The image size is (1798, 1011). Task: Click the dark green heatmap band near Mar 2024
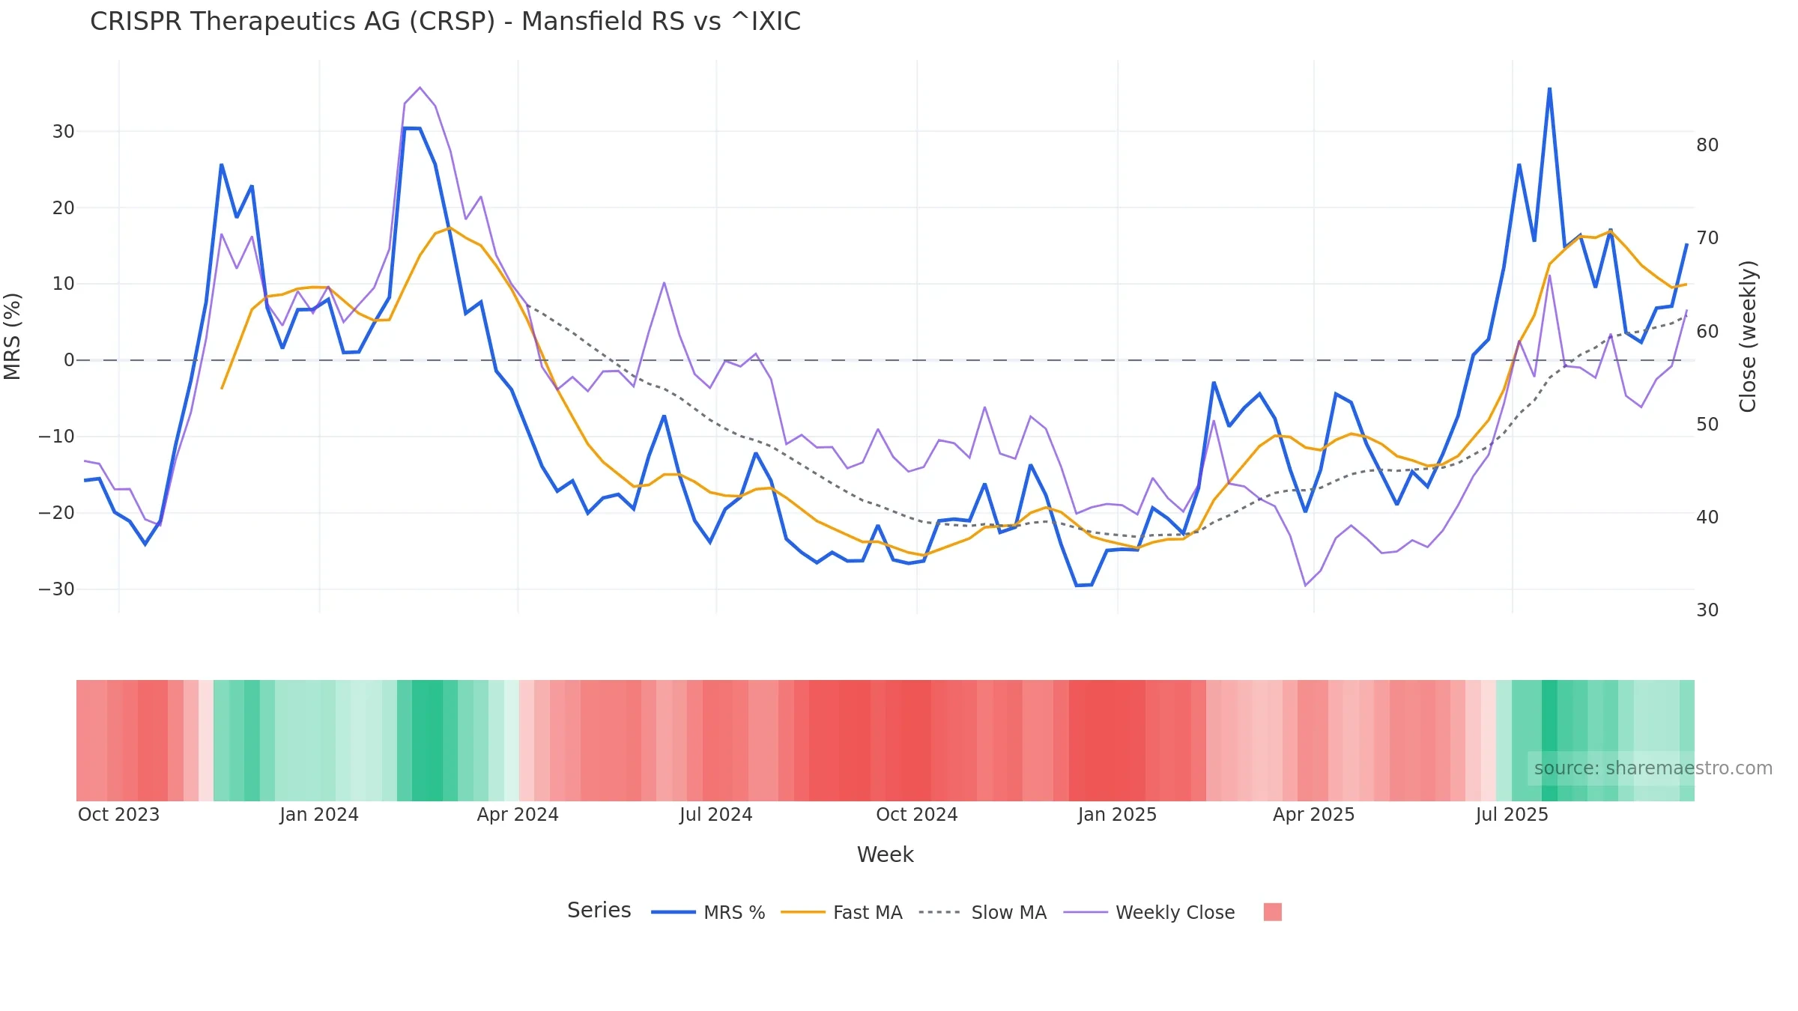click(x=427, y=740)
